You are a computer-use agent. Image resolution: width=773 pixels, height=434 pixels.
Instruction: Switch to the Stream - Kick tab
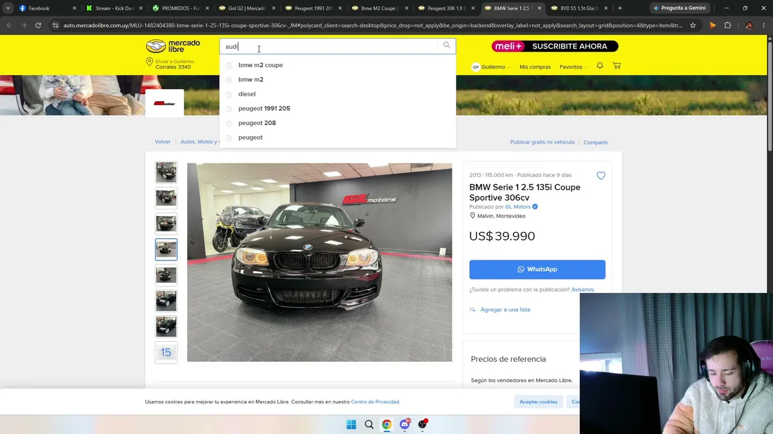point(114,8)
